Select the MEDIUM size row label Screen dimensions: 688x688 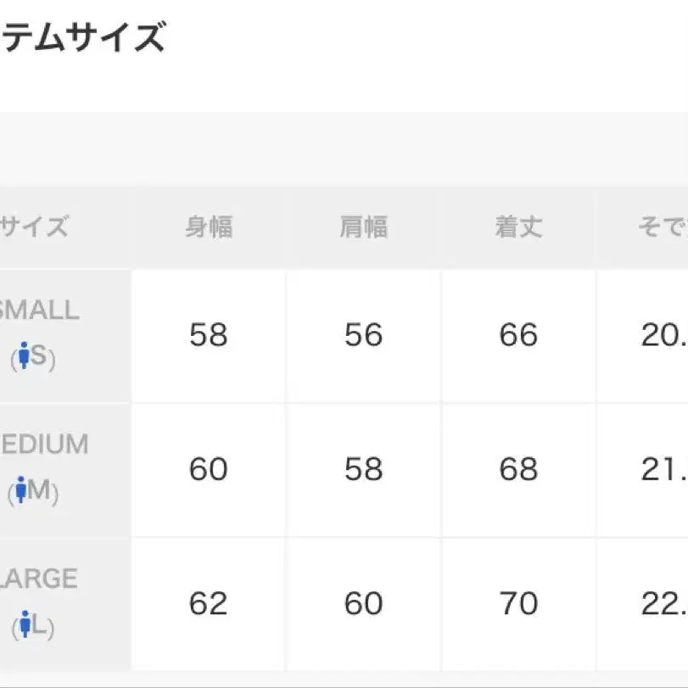pyautogui.click(x=44, y=444)
